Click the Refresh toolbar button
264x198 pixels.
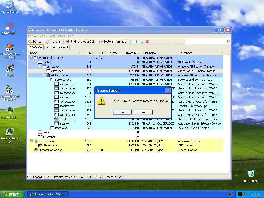click(x=36, y=42)
